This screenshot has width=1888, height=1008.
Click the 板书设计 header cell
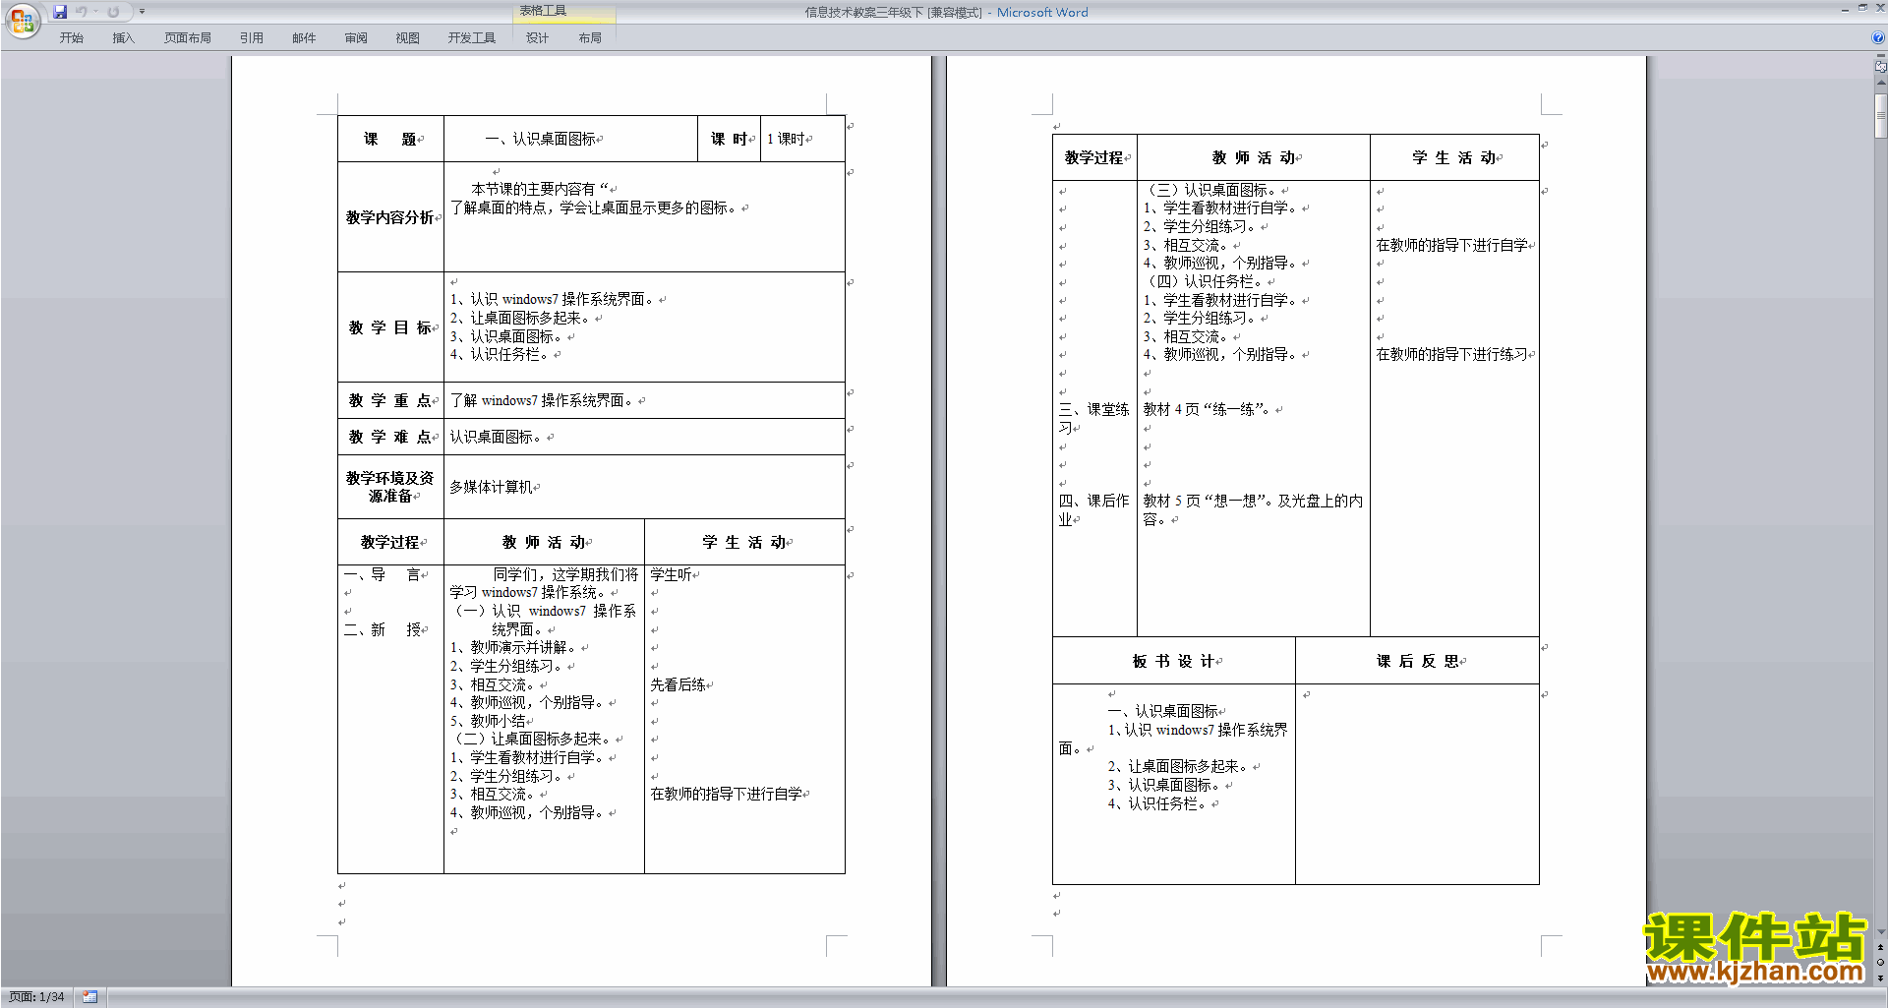pyautogui.click(x=1174, y=661)
